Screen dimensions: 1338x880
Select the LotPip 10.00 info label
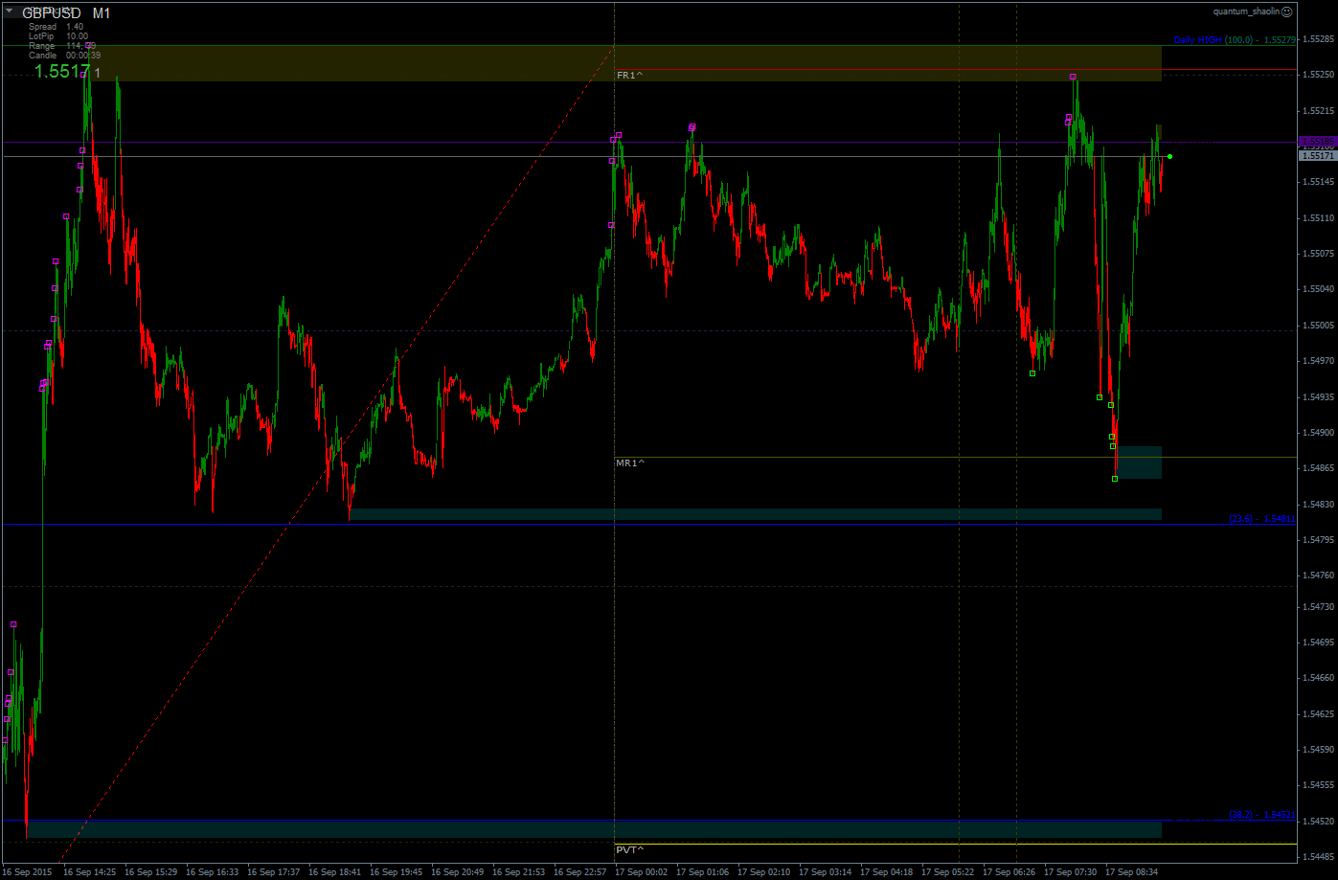pyautogui.click(x=58, y=36)
